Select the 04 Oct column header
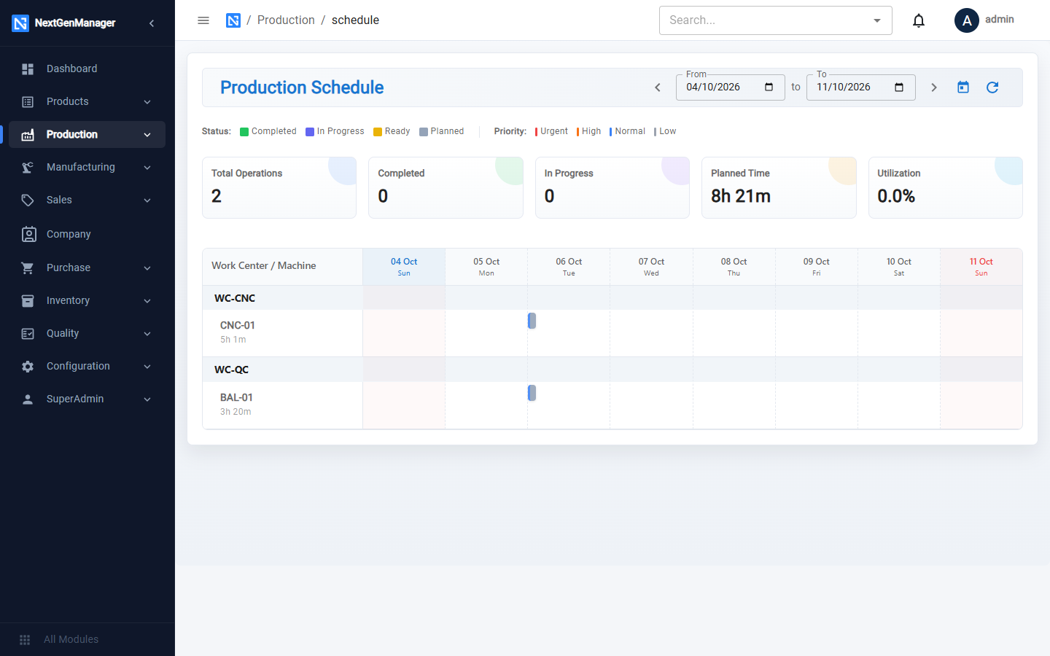 click(404, 267)
